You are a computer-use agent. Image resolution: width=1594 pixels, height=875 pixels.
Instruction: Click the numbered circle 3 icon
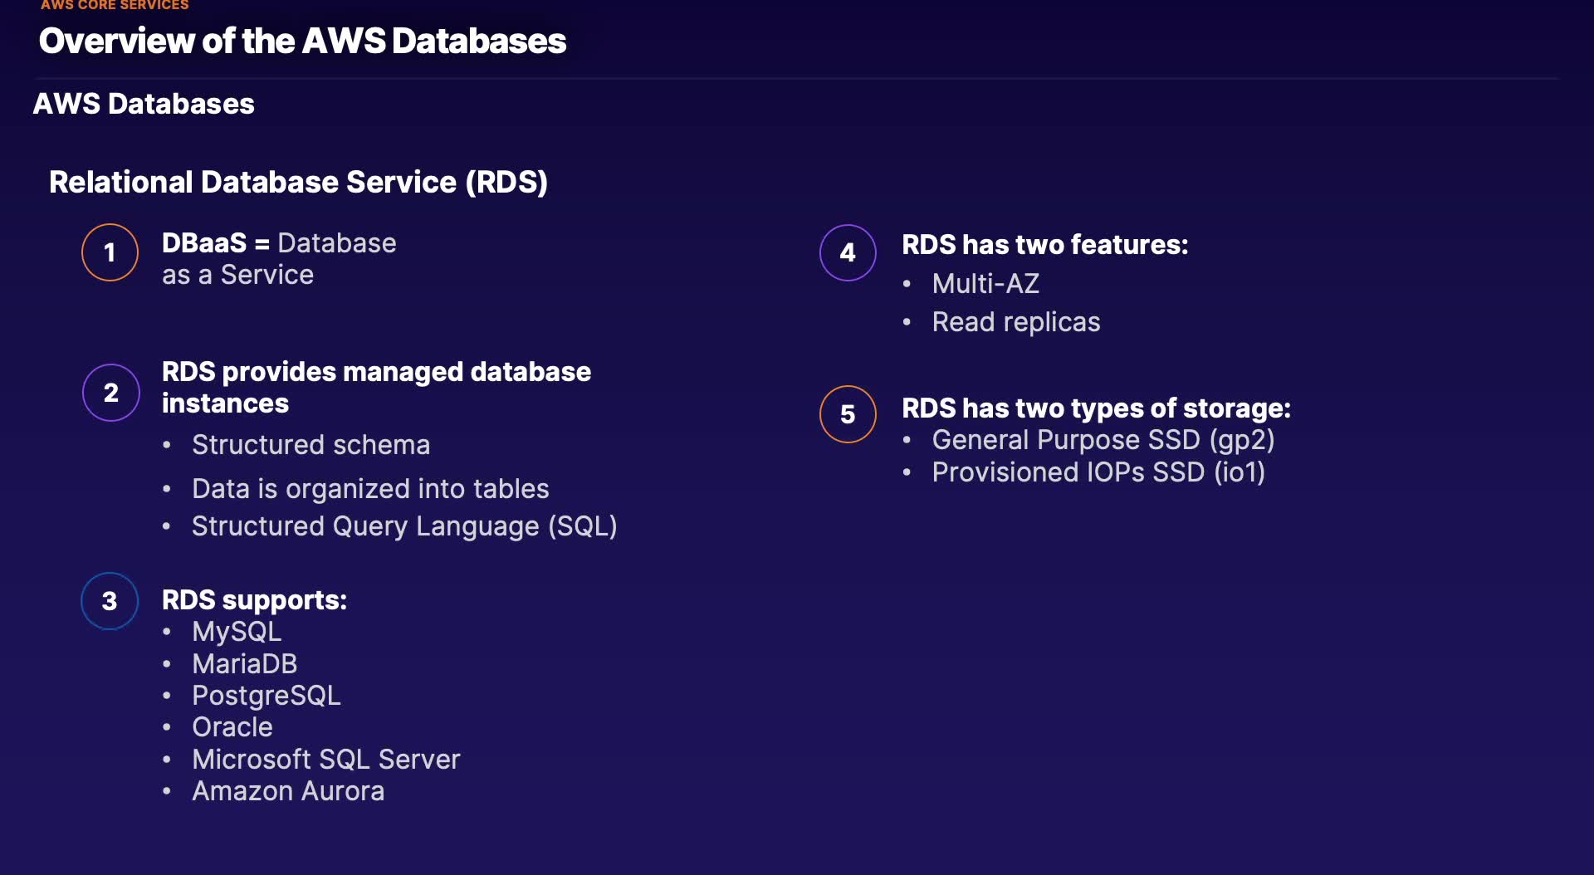coord(110,601)
